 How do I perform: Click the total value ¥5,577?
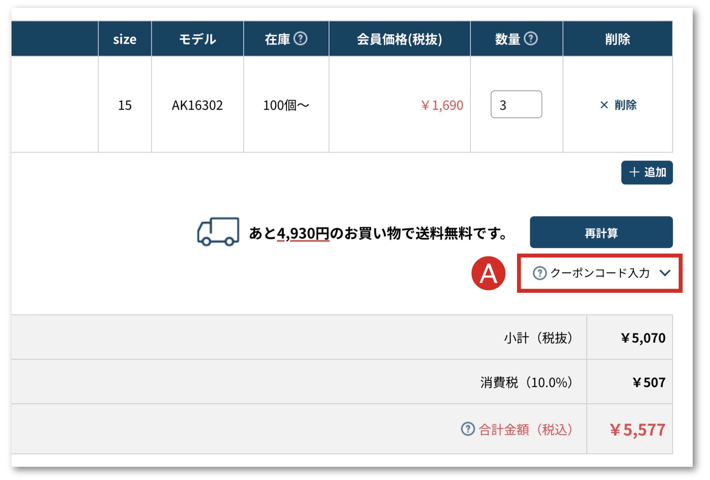point(637,430)
